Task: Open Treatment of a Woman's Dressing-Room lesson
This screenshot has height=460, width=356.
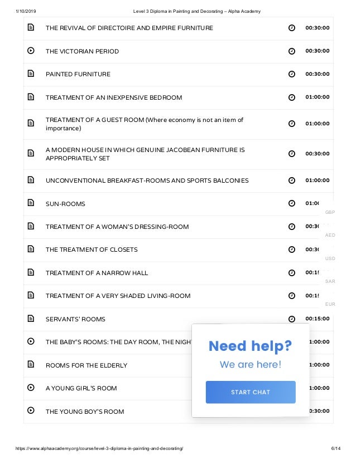Action: click(x=117, y=227)
